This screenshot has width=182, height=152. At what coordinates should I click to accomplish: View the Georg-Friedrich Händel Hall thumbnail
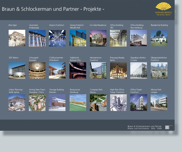point(78,38)
